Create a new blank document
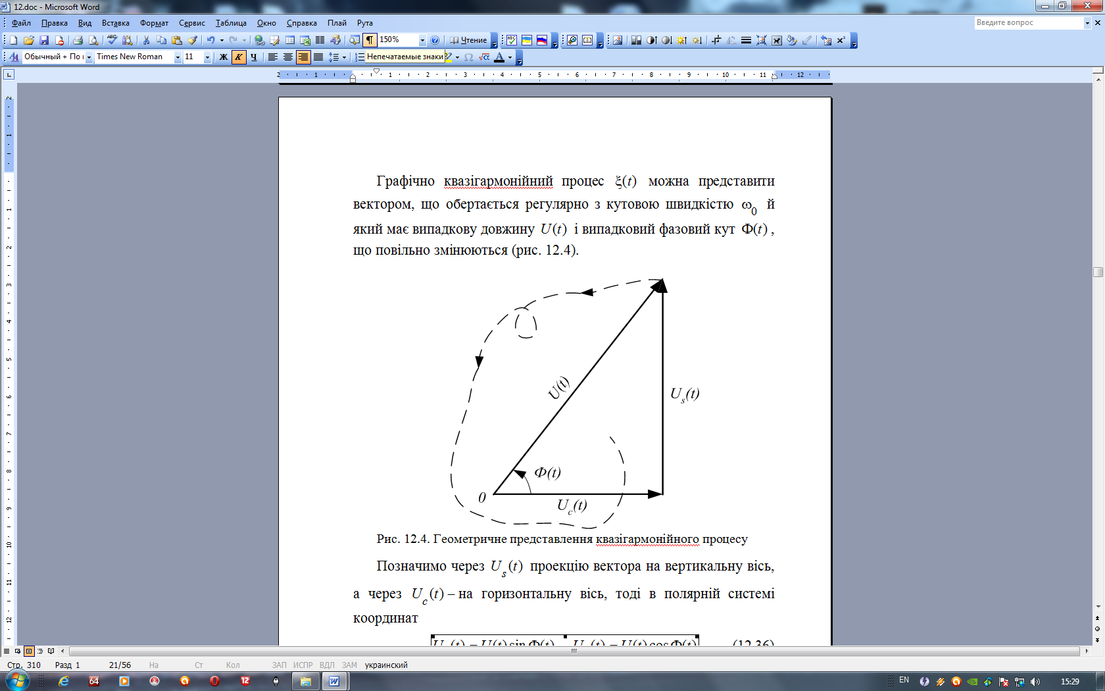Viewport: 1105px width, 691px height. coord(13,40)
